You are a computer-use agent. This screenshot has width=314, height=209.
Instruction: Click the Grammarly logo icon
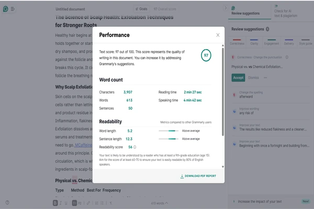(x=6, y=9)
